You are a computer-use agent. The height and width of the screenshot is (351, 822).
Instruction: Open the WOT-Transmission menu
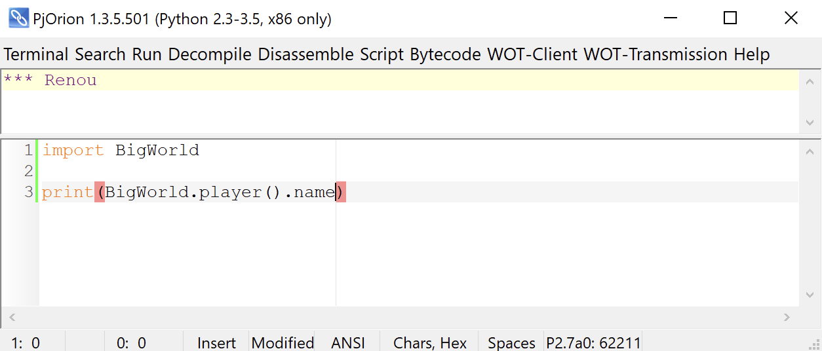(x=655, y=54)
